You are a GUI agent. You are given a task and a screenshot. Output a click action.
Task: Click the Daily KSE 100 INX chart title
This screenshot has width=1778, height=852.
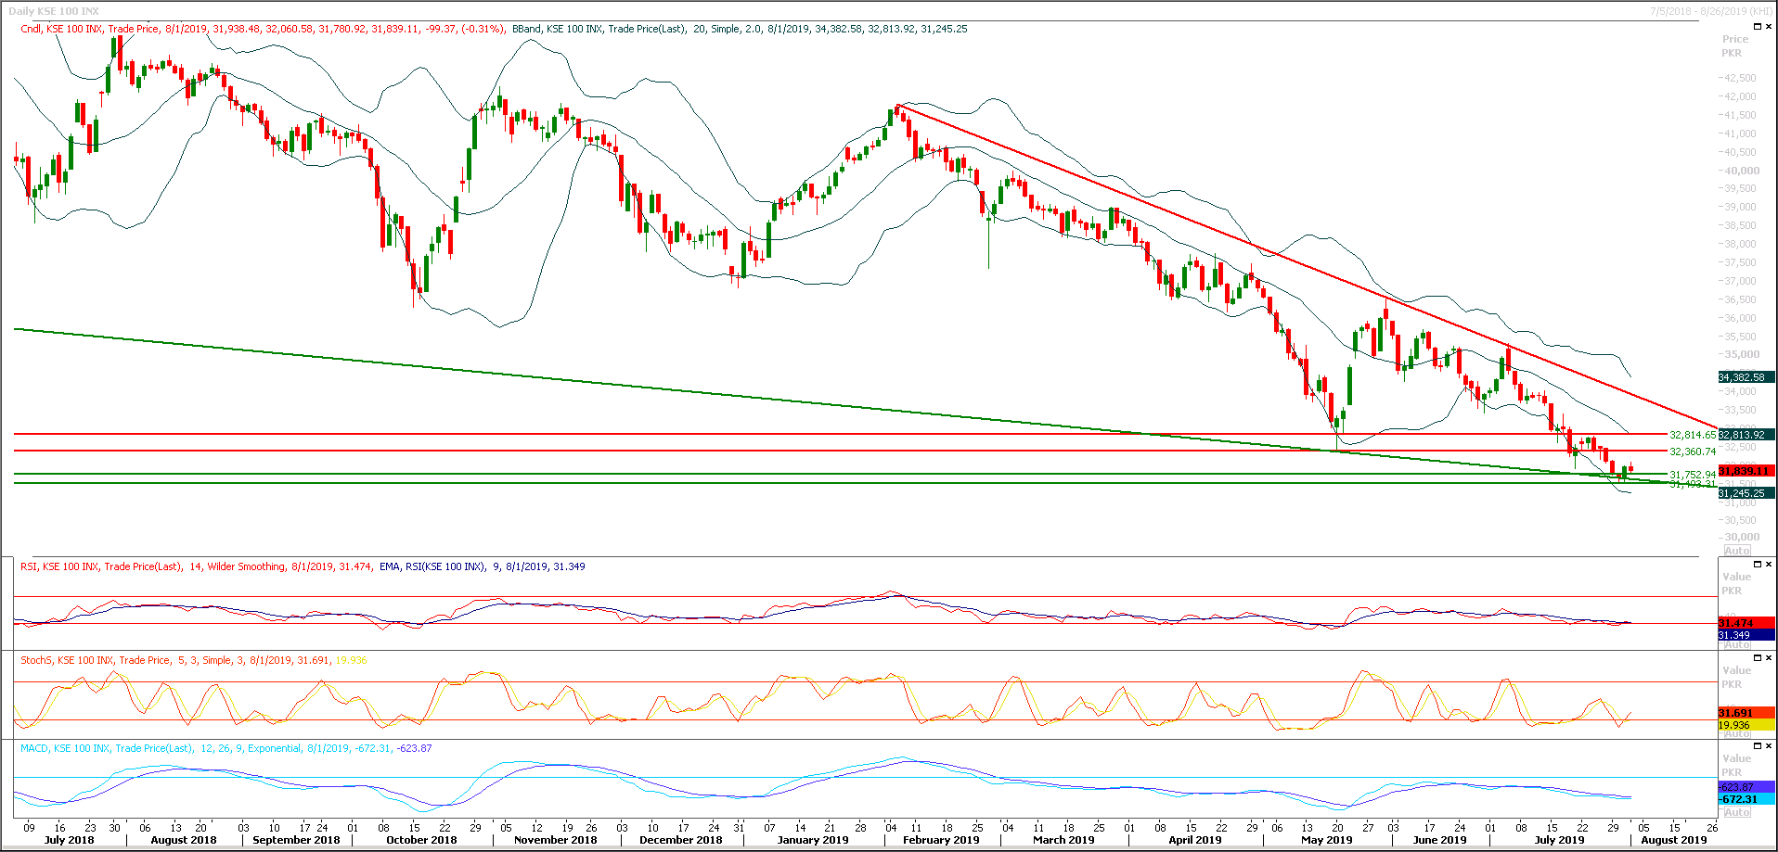[x=54, y=11]
